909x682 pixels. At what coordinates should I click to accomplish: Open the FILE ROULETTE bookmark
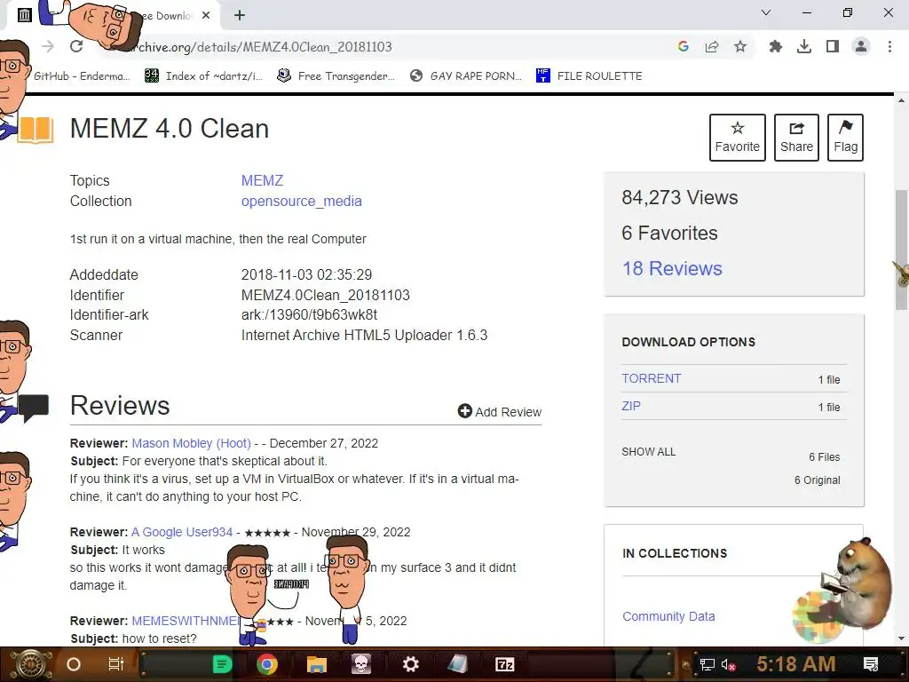tap(589, 76)
